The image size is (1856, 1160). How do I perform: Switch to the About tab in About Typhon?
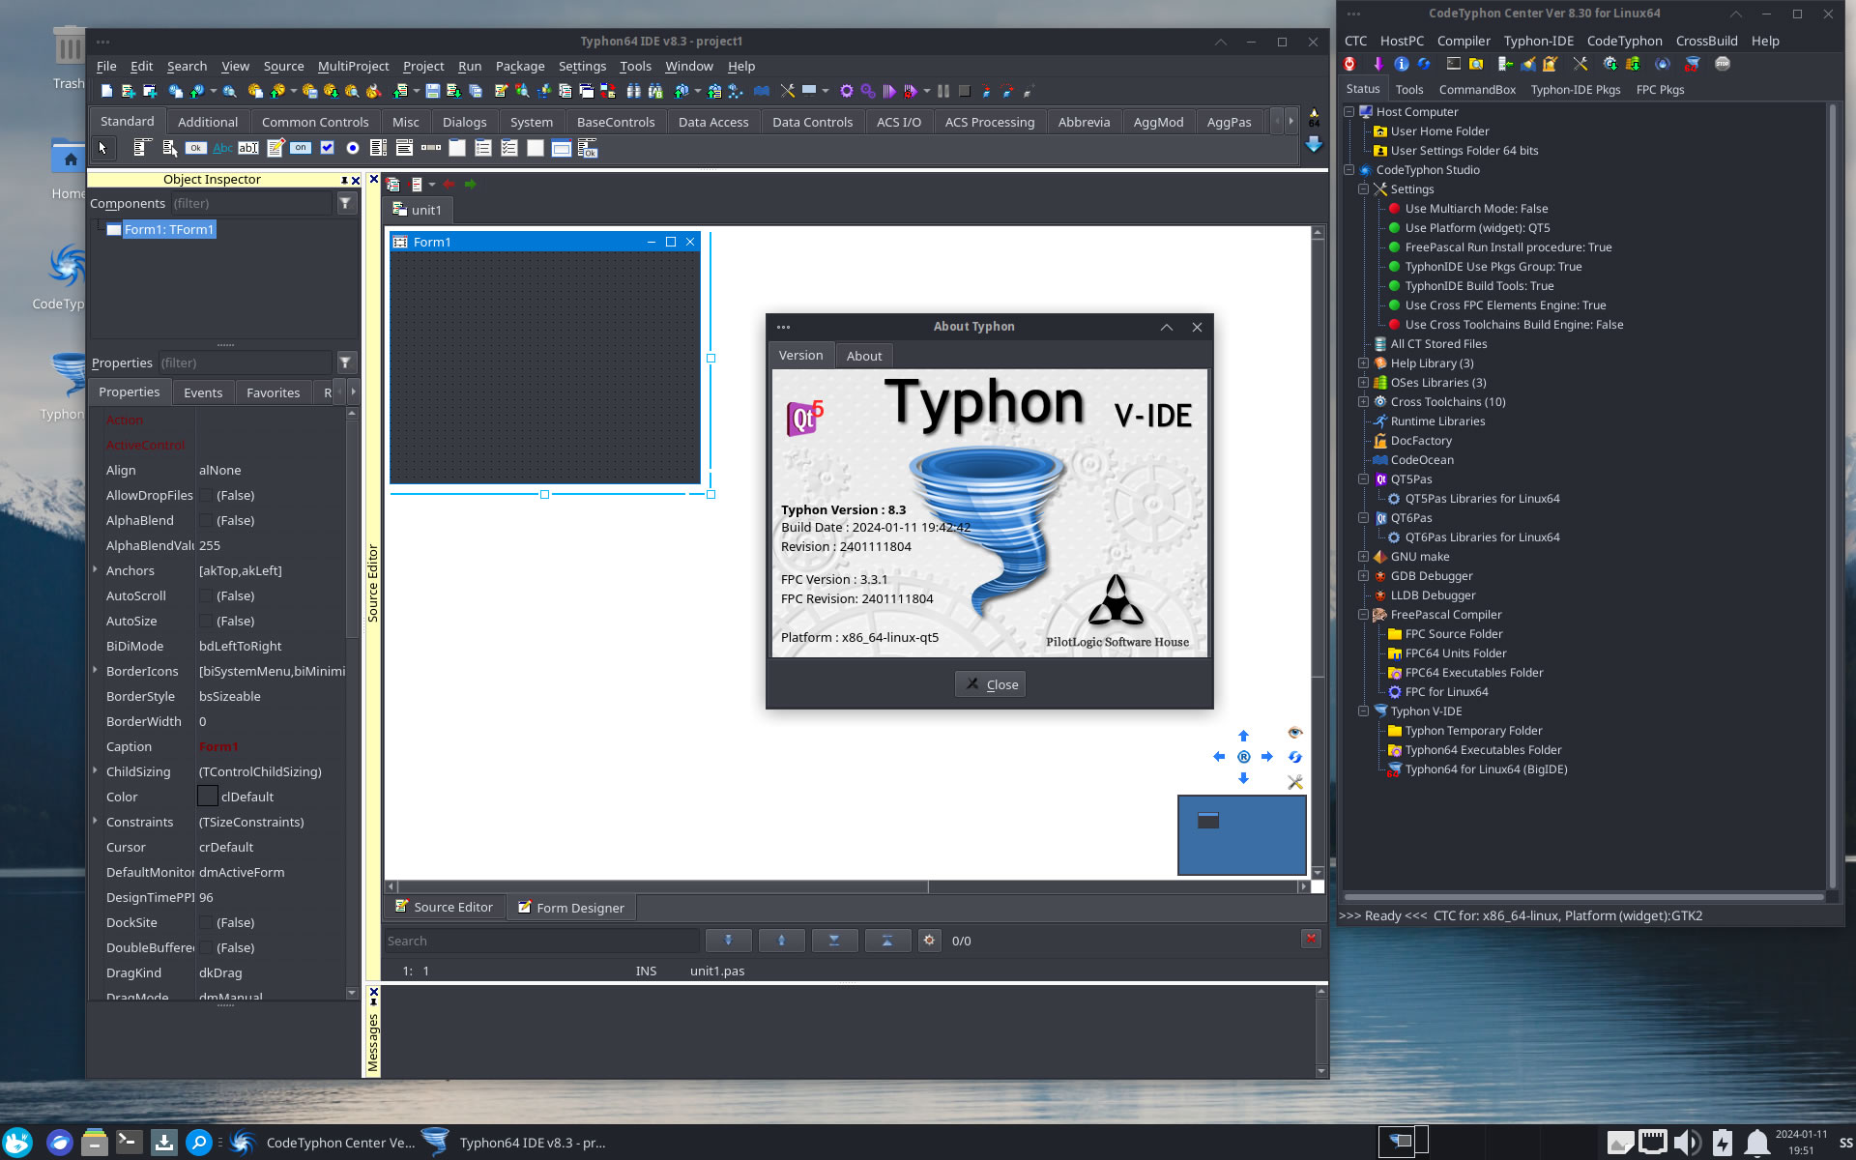pyautogui.click(x=864, y=356)
